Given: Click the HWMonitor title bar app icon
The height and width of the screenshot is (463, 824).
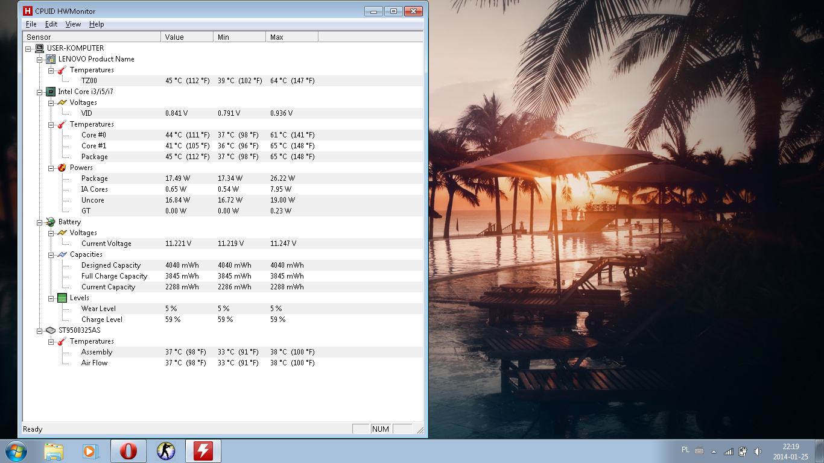Looking at the screenshot, I should [28, 11].
